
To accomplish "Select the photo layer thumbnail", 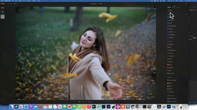I will pos(2,17).
